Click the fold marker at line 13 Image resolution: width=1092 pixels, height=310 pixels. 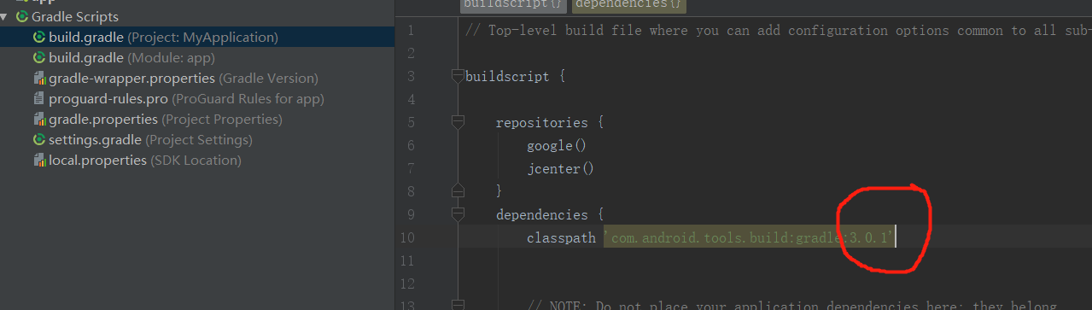(x=458, y=305)
